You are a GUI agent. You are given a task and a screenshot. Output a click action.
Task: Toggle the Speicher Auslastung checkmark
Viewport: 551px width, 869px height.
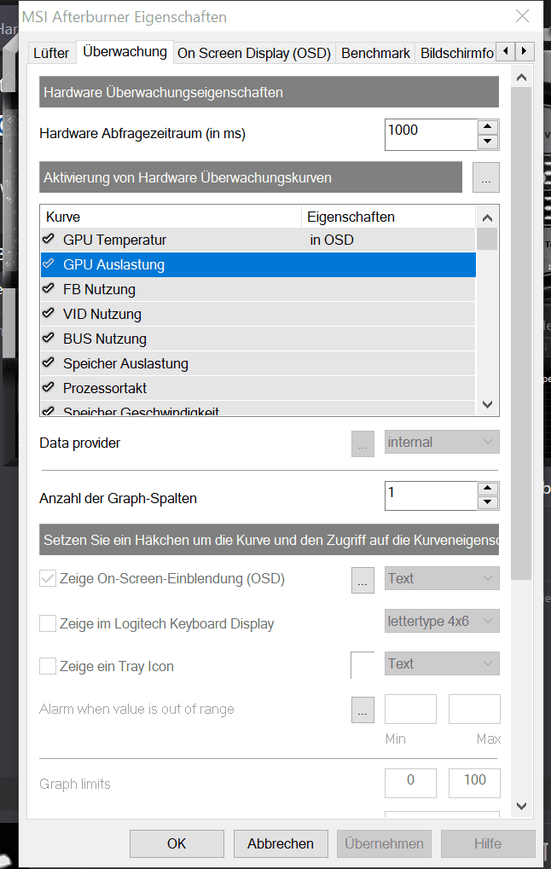point(49,363)
